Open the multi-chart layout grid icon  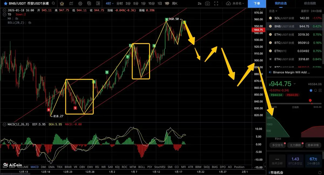[98, 4]
